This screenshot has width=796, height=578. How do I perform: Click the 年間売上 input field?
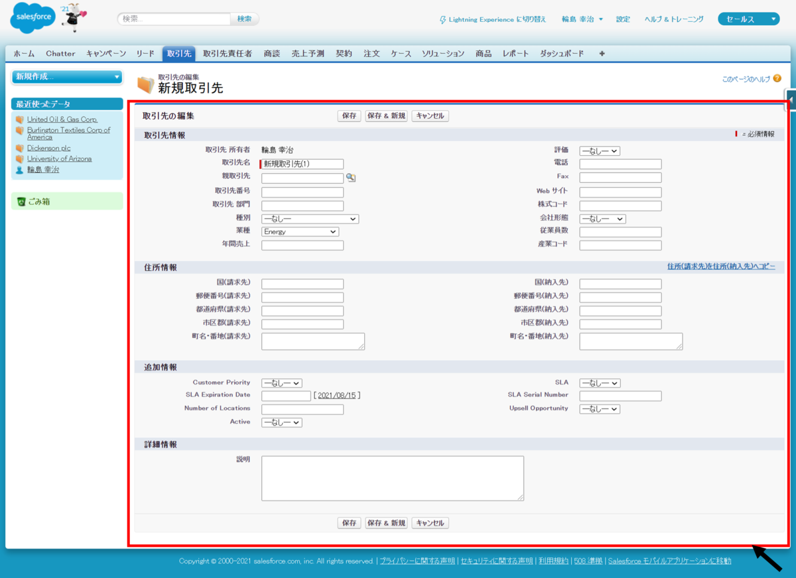tap(302, 245)
